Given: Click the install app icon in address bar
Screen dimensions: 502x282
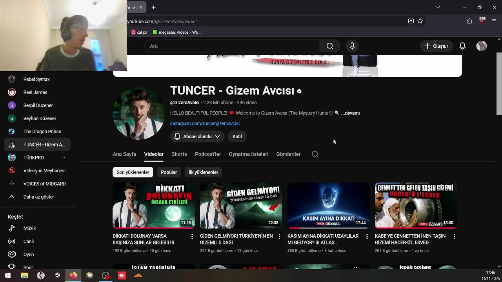Looking at the screenshot, I should 411,21.
